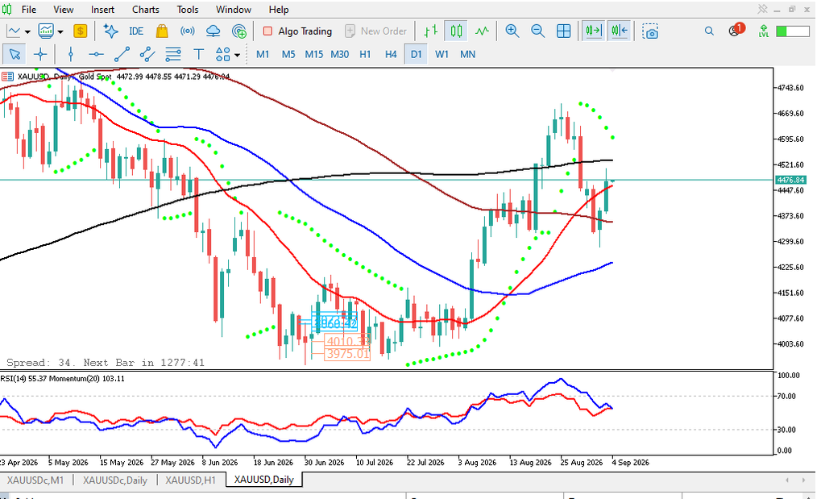Select the horizontal line tool

(x=96, y=54)
